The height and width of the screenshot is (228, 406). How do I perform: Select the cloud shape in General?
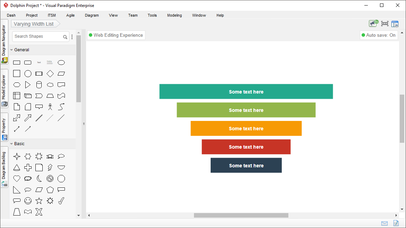50,85
